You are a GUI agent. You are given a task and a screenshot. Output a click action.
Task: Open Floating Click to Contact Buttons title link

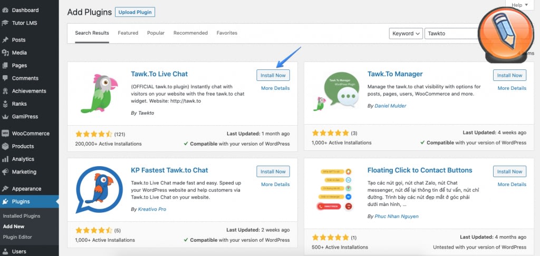click(420, 170)
